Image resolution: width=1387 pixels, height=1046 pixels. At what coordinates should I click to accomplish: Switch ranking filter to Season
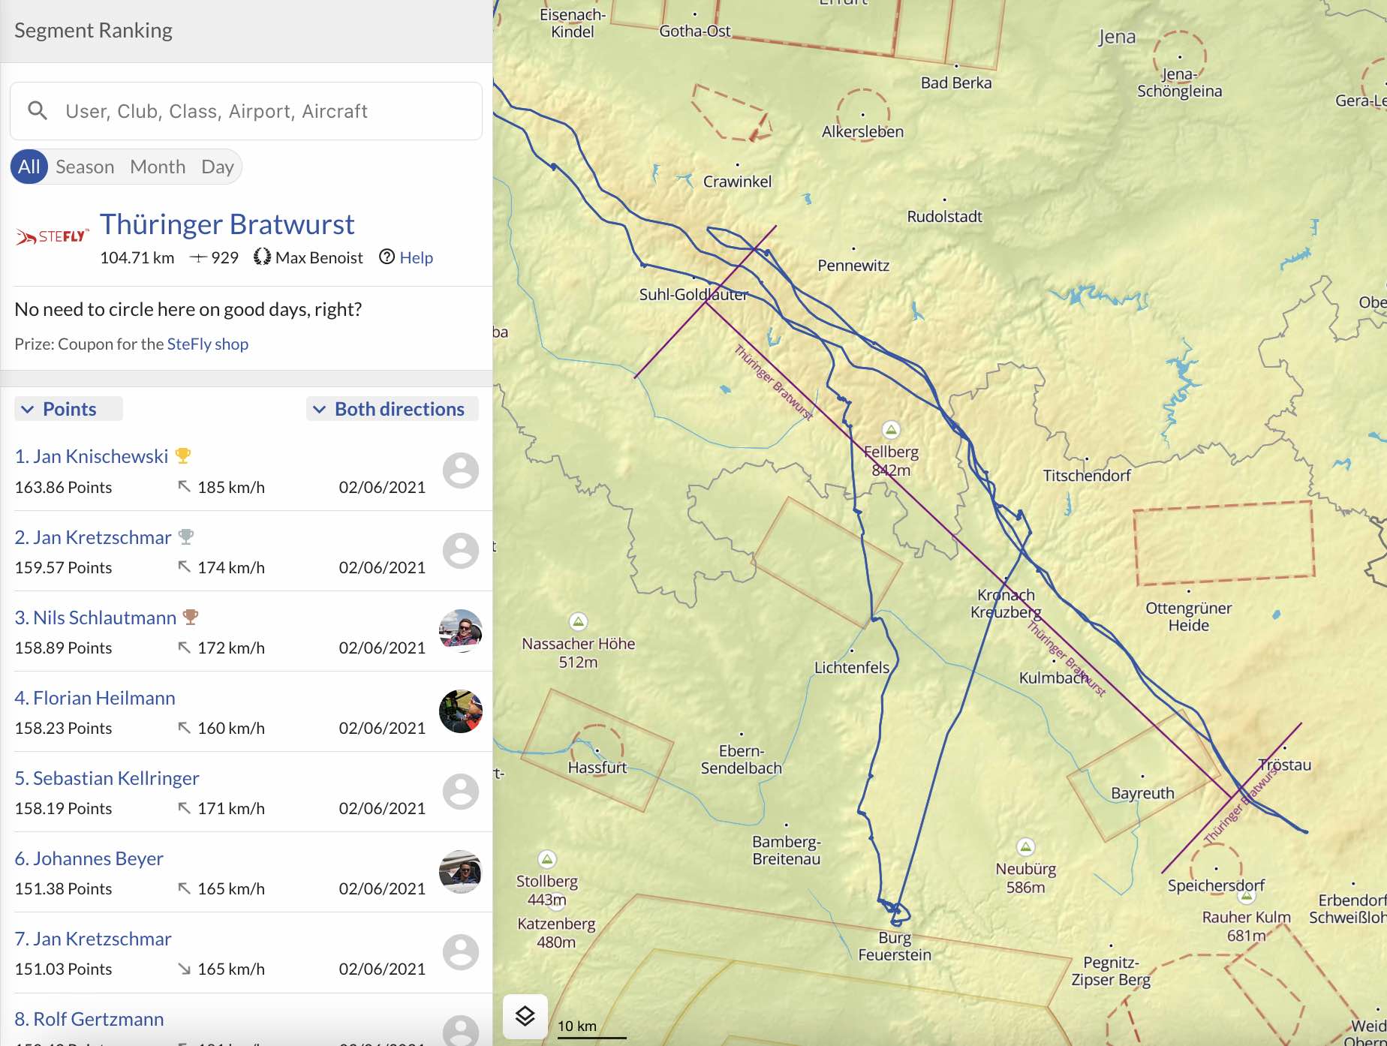point(85,167)
